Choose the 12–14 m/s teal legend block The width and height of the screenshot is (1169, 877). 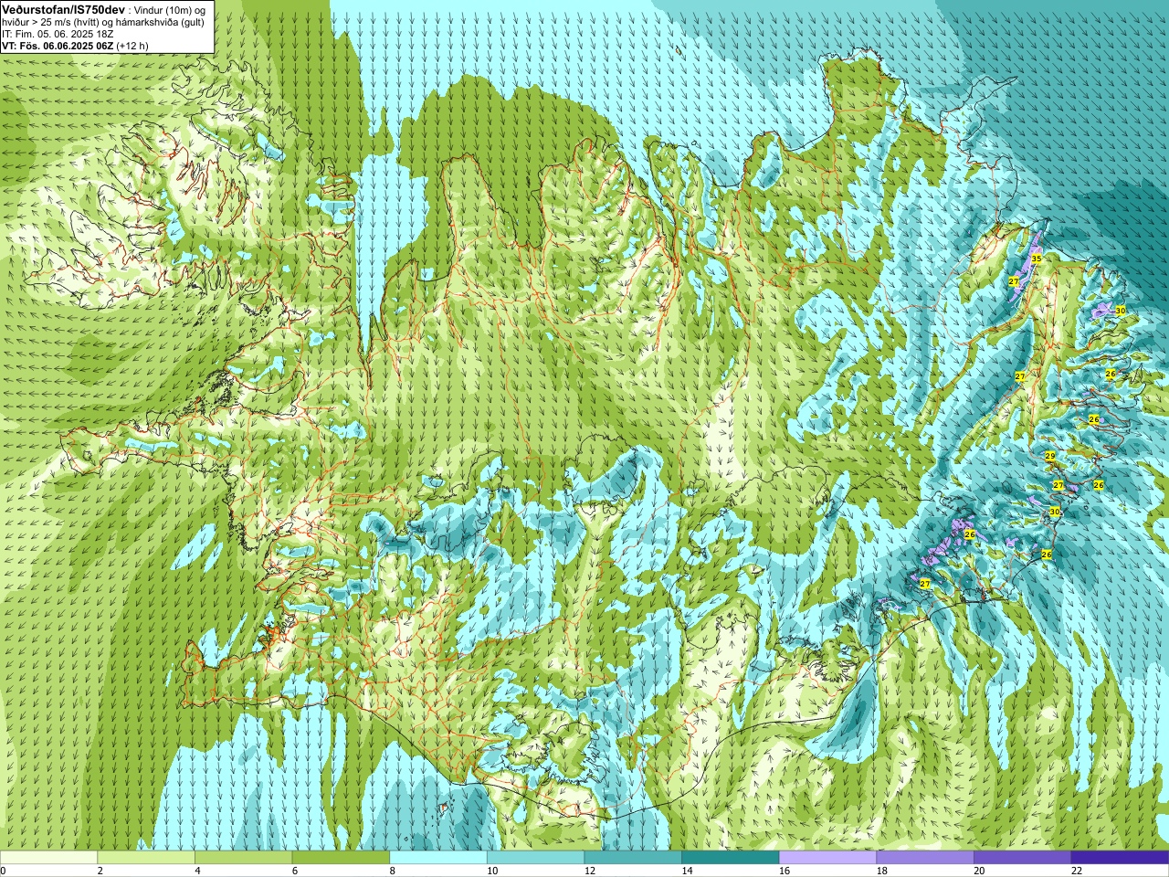[x=633, y=858]
